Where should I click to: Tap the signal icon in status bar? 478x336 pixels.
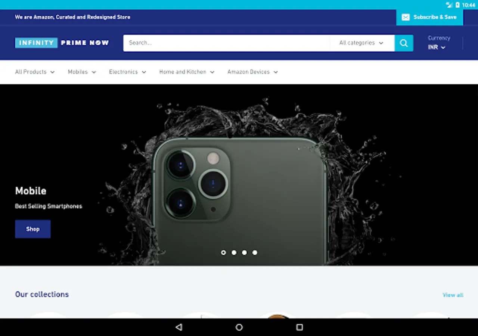pyautogui.click(x=449, y=5)
